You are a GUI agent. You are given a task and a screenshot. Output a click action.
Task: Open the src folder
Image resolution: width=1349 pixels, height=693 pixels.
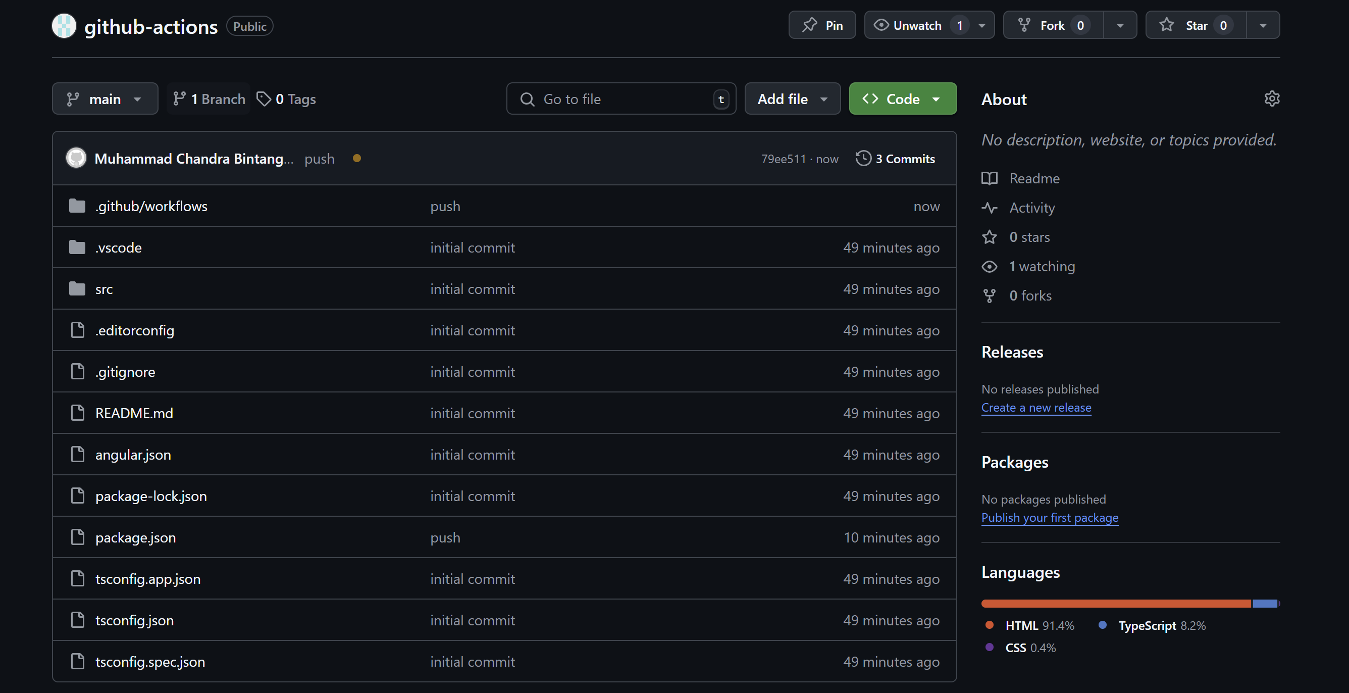(103, 289)
